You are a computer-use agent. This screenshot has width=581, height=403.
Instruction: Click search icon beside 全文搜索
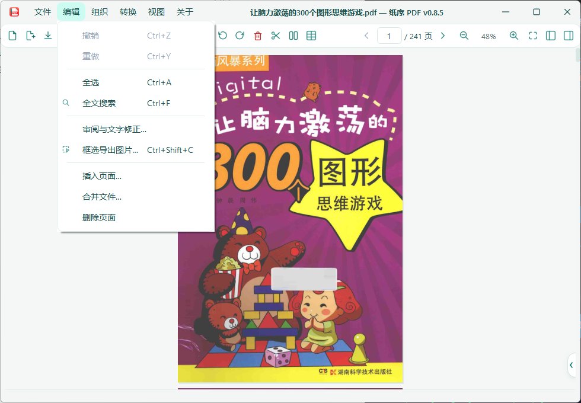66,103
